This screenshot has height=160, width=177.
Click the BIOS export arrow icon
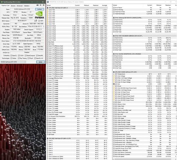(36, 21)
